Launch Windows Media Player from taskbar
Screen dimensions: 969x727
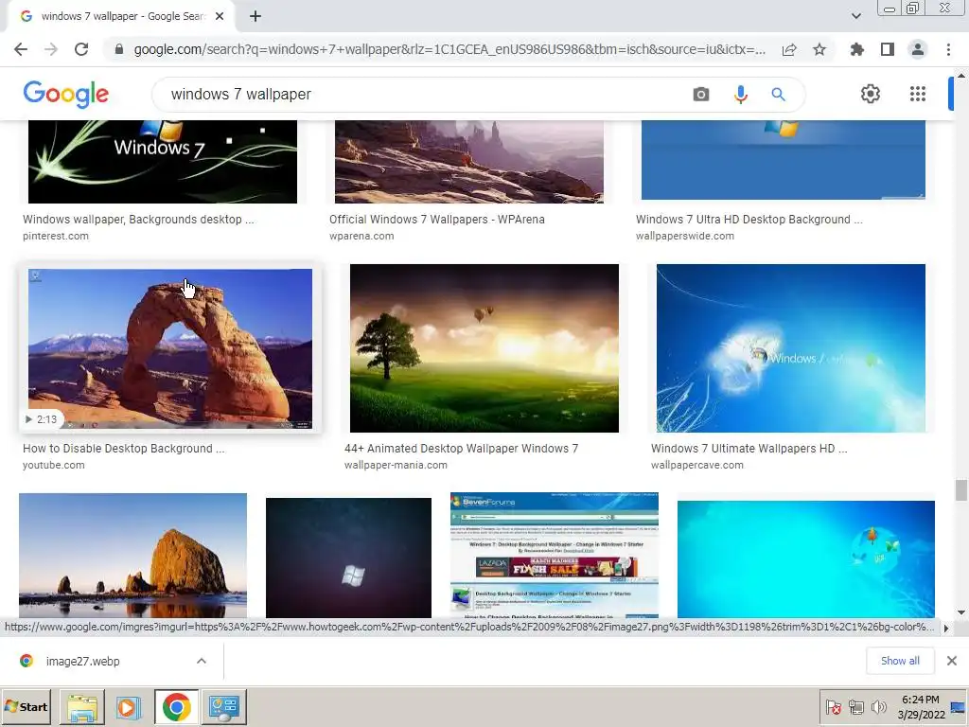129,706
